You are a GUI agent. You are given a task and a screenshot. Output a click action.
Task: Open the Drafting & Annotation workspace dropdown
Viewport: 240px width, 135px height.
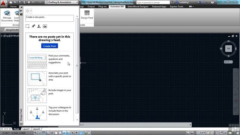pyautogui.click(x=61, y=2)
